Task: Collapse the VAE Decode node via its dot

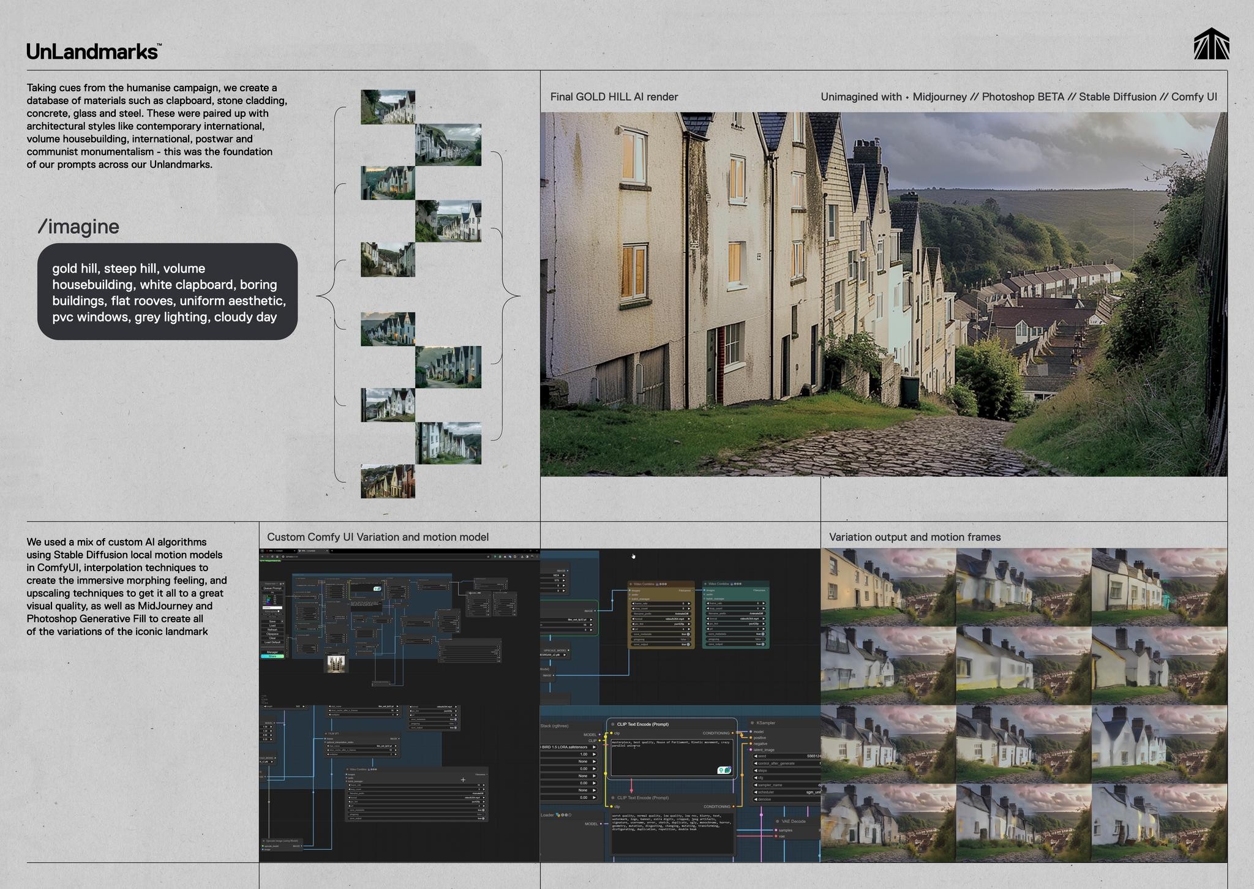Action: pos(778,821)
